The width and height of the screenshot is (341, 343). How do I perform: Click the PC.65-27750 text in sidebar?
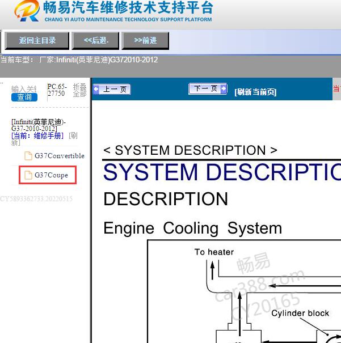(x=57, y=90)
